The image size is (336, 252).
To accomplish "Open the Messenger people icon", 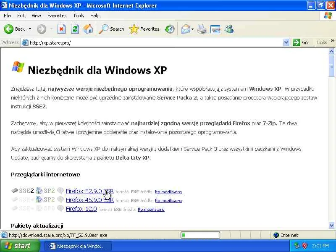I will [x=229, y=29].
